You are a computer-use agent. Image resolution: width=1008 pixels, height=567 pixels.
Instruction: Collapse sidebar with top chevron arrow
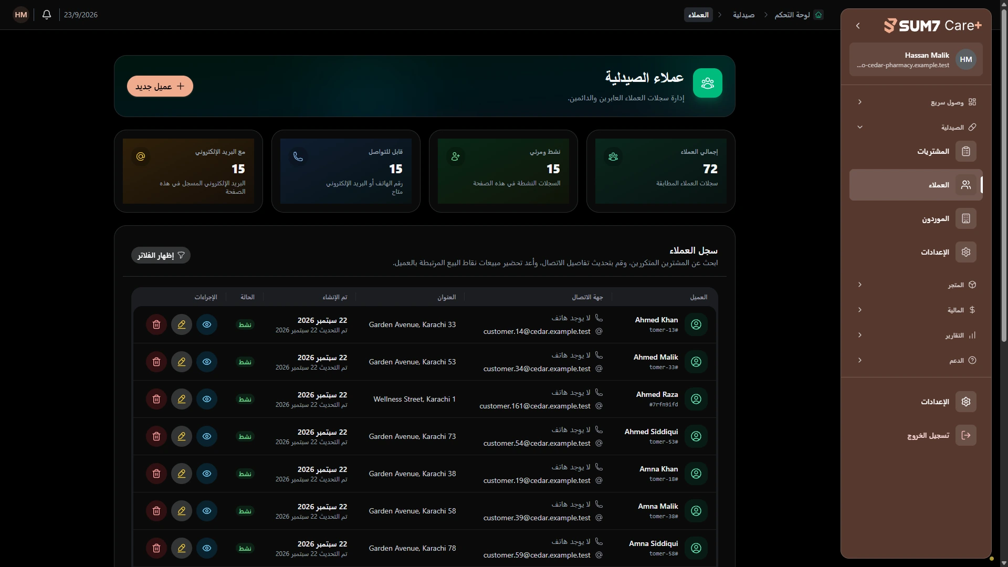coord(858,25)
